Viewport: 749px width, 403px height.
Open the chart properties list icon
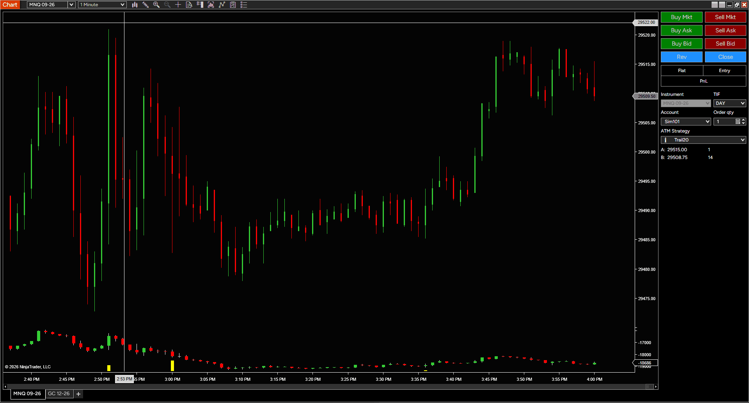point(244,5)
